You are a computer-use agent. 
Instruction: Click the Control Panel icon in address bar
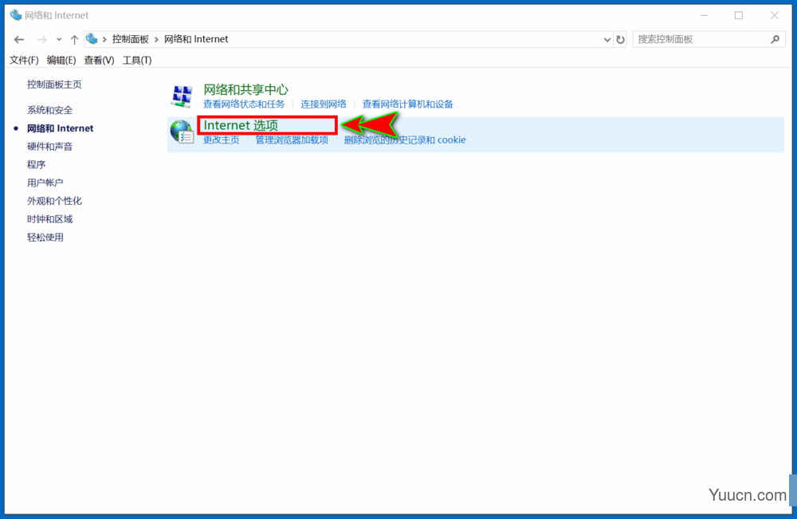tap(92, 38)
